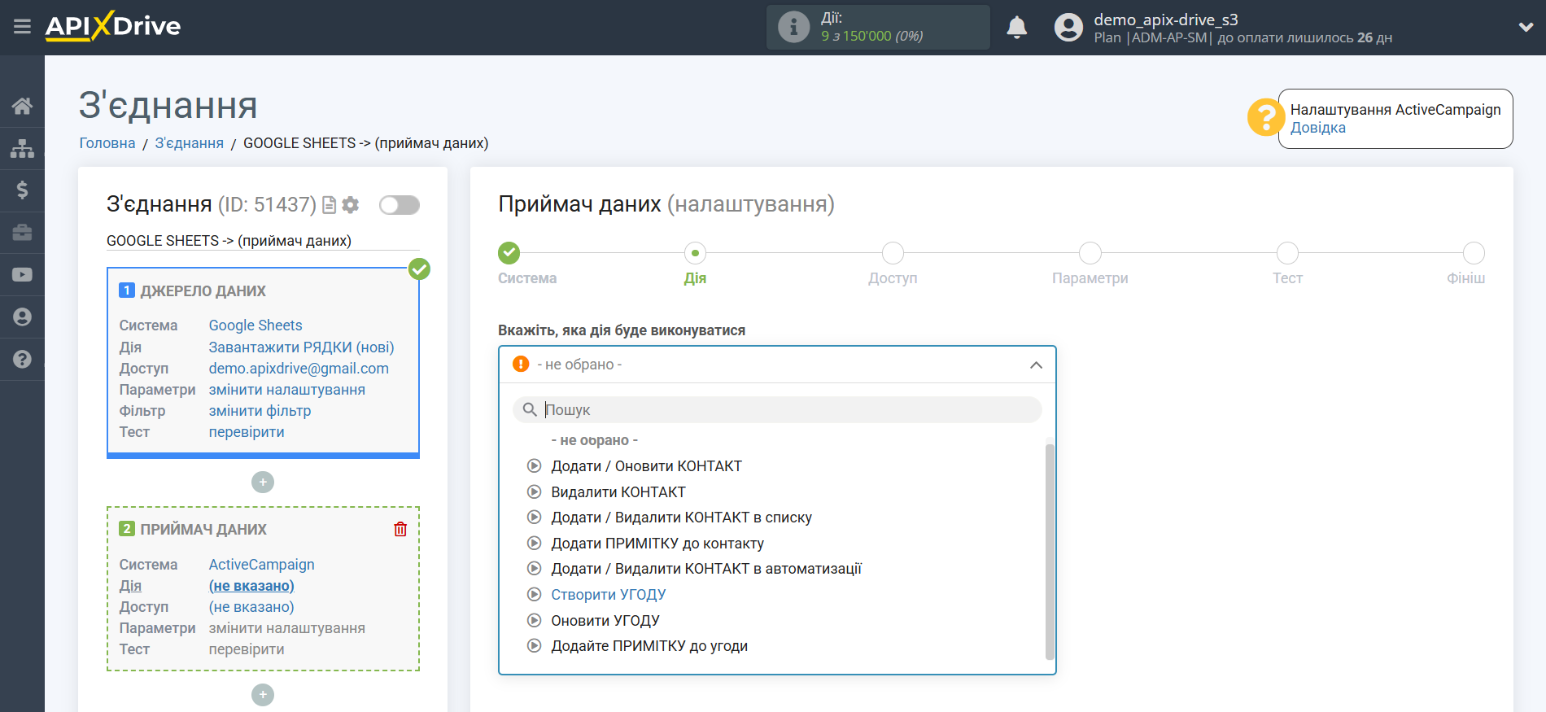Select Додати / Видалити КОНТАКТ в автоматизації

tap(706, 569)
